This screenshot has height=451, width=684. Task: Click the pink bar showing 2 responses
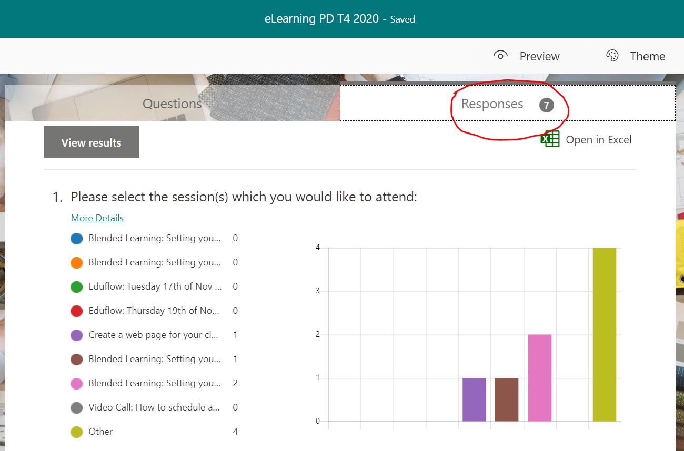(x=539, y=377)
